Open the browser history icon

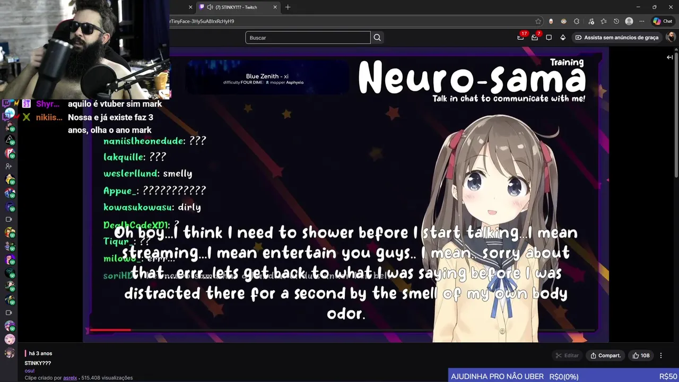616,21
